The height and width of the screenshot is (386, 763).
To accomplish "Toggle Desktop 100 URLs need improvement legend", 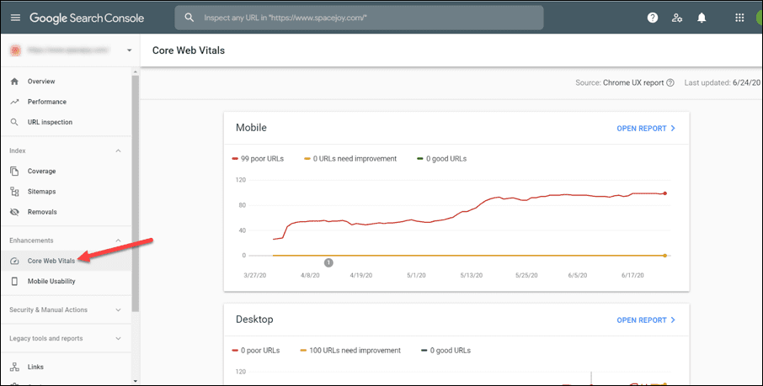I will pos(350,351).
